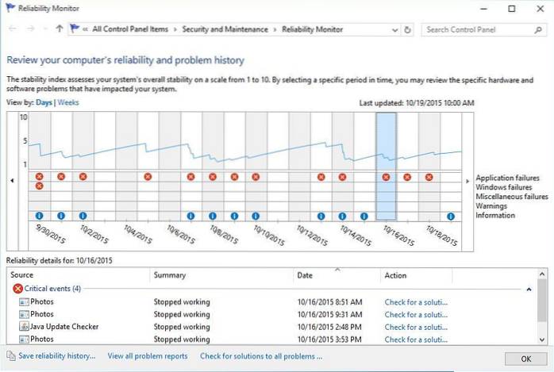Open address bar history dropdown
The height and width of the screenshot is (372, 554).
click(394, 29)
